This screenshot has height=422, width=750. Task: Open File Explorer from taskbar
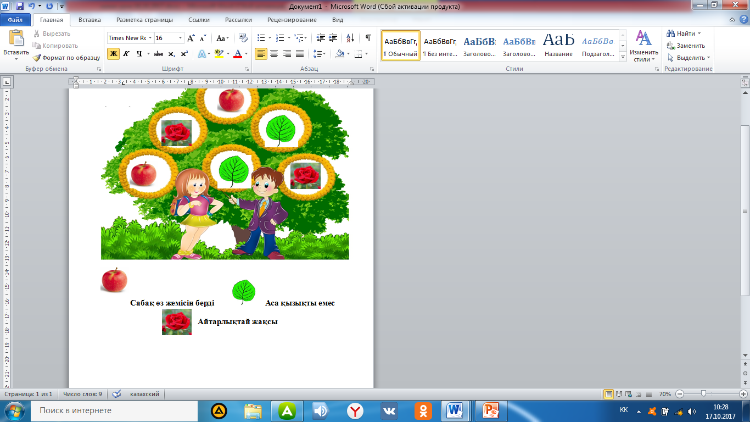[253, 411]
